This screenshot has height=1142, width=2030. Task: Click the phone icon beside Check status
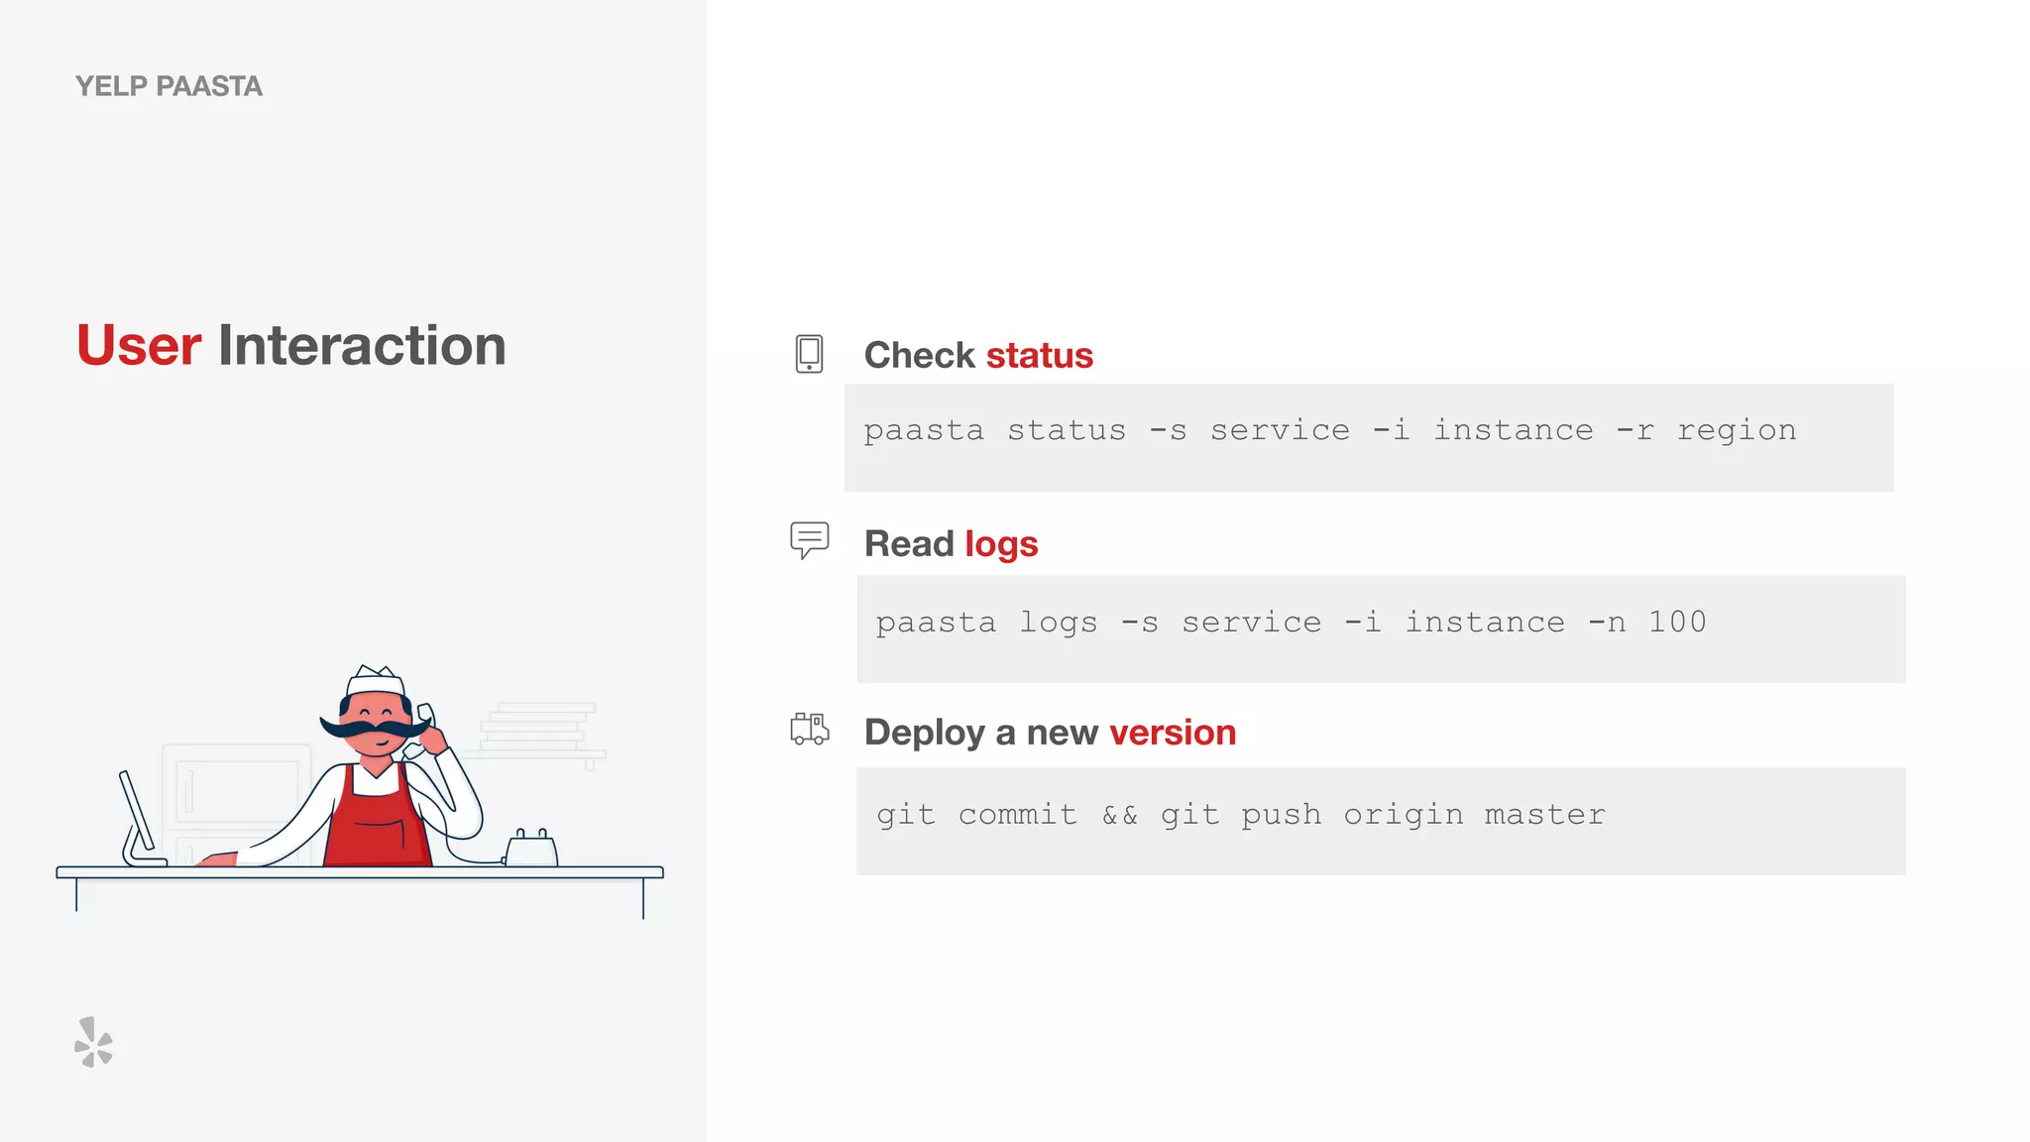809,354
